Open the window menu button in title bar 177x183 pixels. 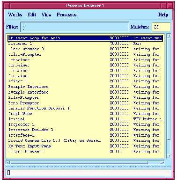pyautogui.click(x=7, y=6)
